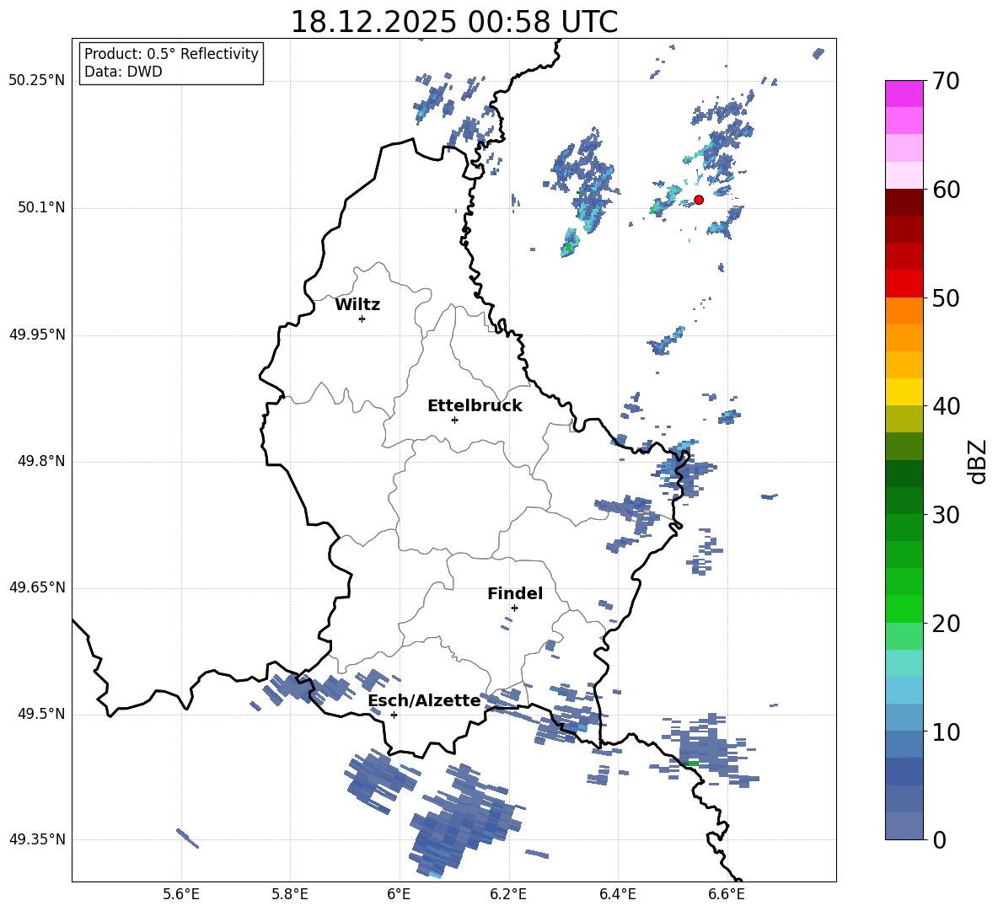
Task: Click the 6.4°E longitude label
Action: point(617,894)
